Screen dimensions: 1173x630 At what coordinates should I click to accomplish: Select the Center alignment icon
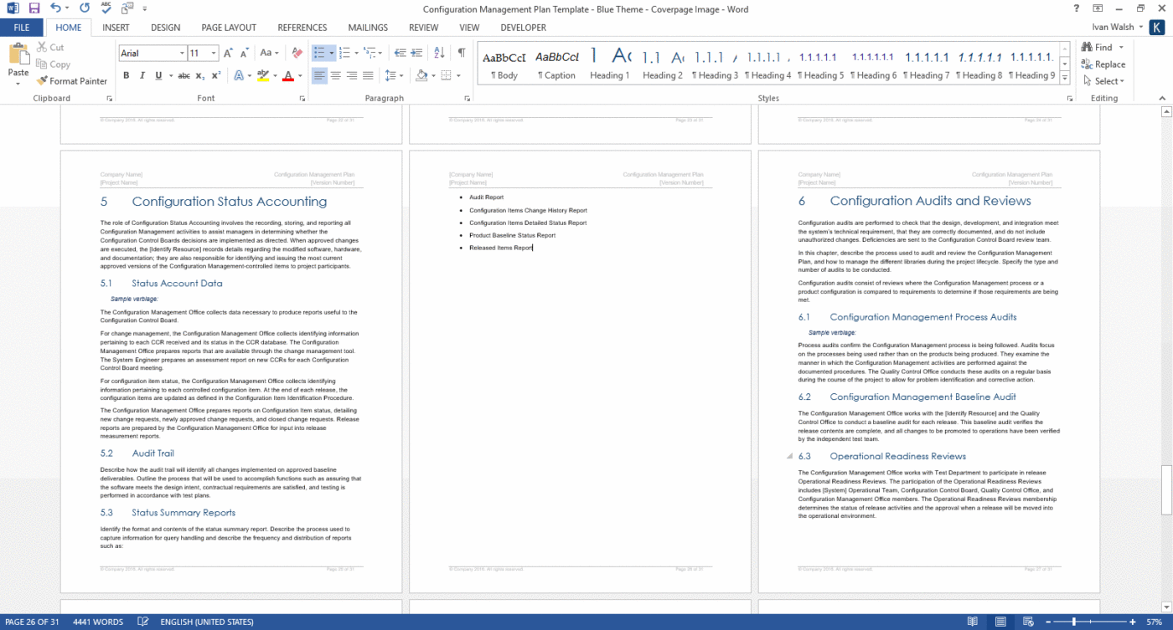pos(335,75)
